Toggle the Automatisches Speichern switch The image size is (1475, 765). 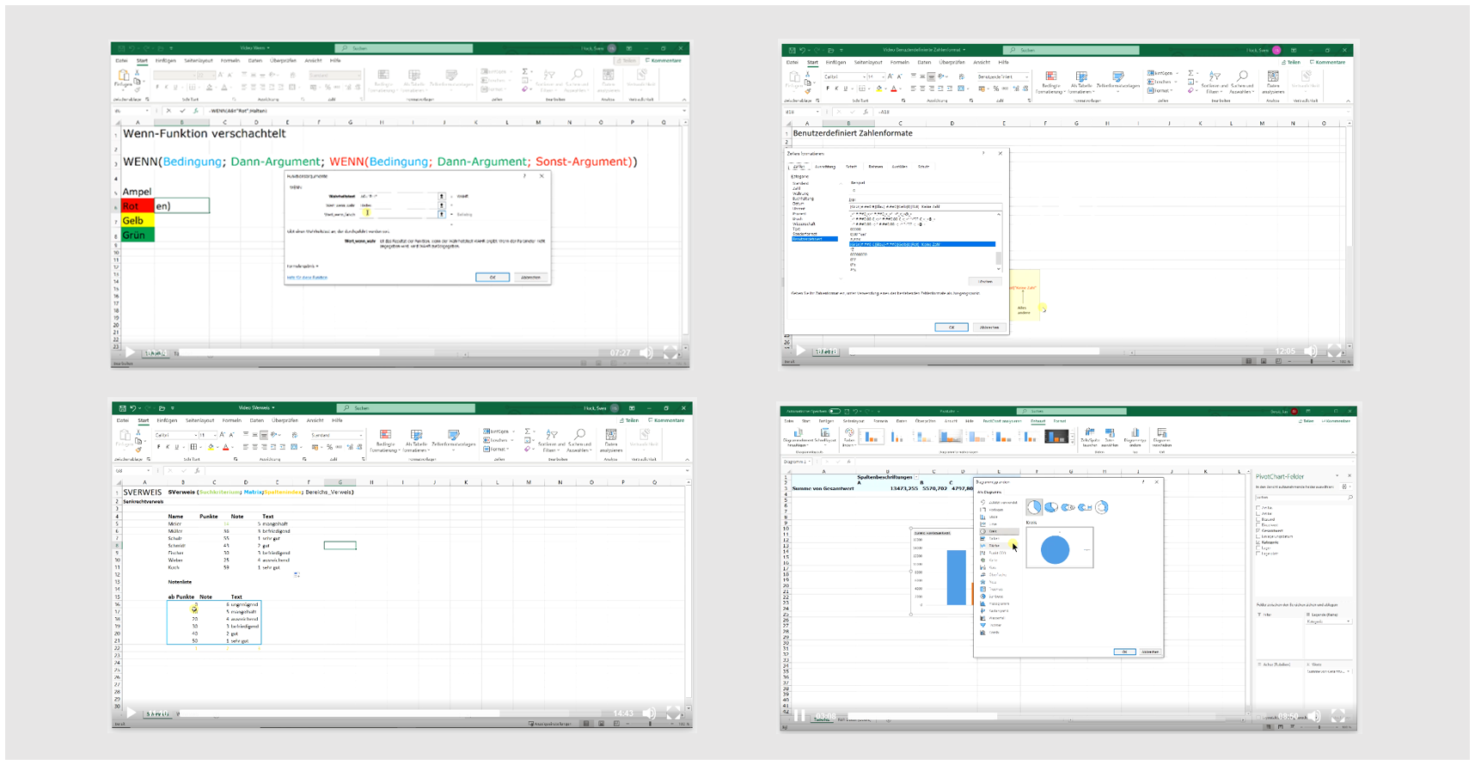[x=834, y=411]
